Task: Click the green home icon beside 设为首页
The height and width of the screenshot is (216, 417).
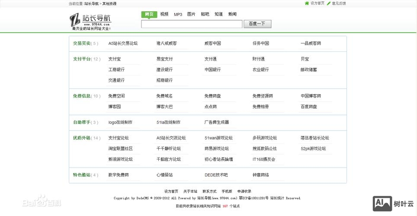Action: (307, 3)
